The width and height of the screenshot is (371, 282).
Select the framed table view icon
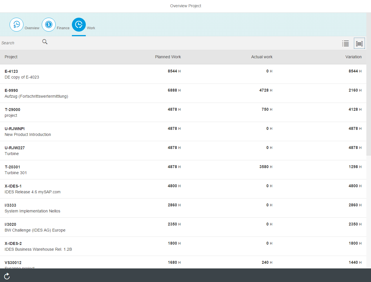point(359,43)
